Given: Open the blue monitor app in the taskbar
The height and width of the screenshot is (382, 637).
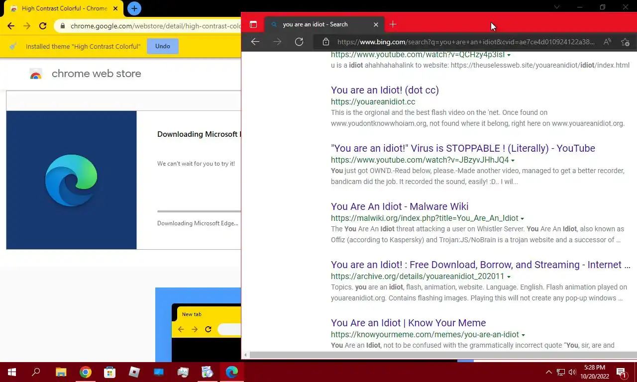Looking at the screenshot, I should 159,372.
